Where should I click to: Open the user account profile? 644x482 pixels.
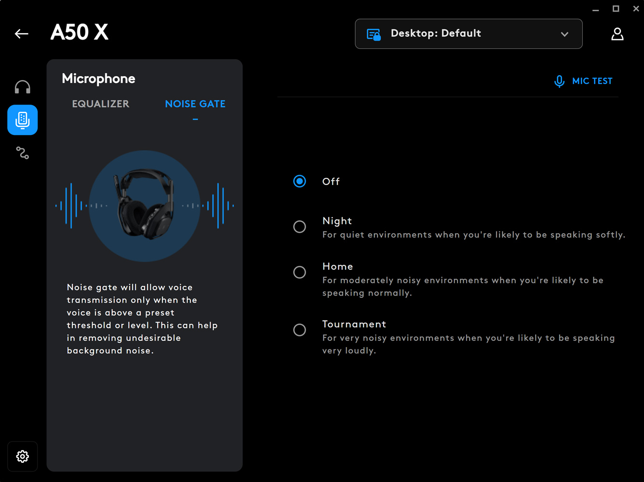coord(617,34)
